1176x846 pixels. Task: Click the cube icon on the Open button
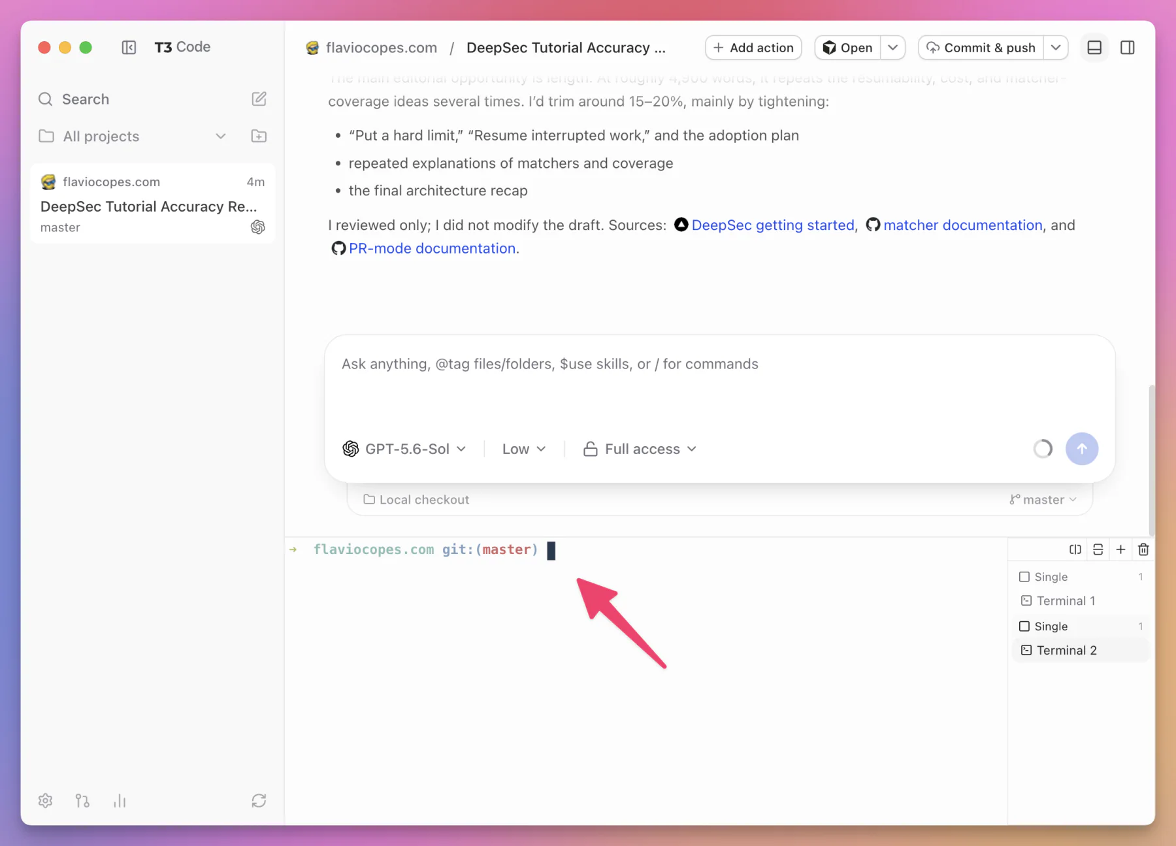click(829, 48)
